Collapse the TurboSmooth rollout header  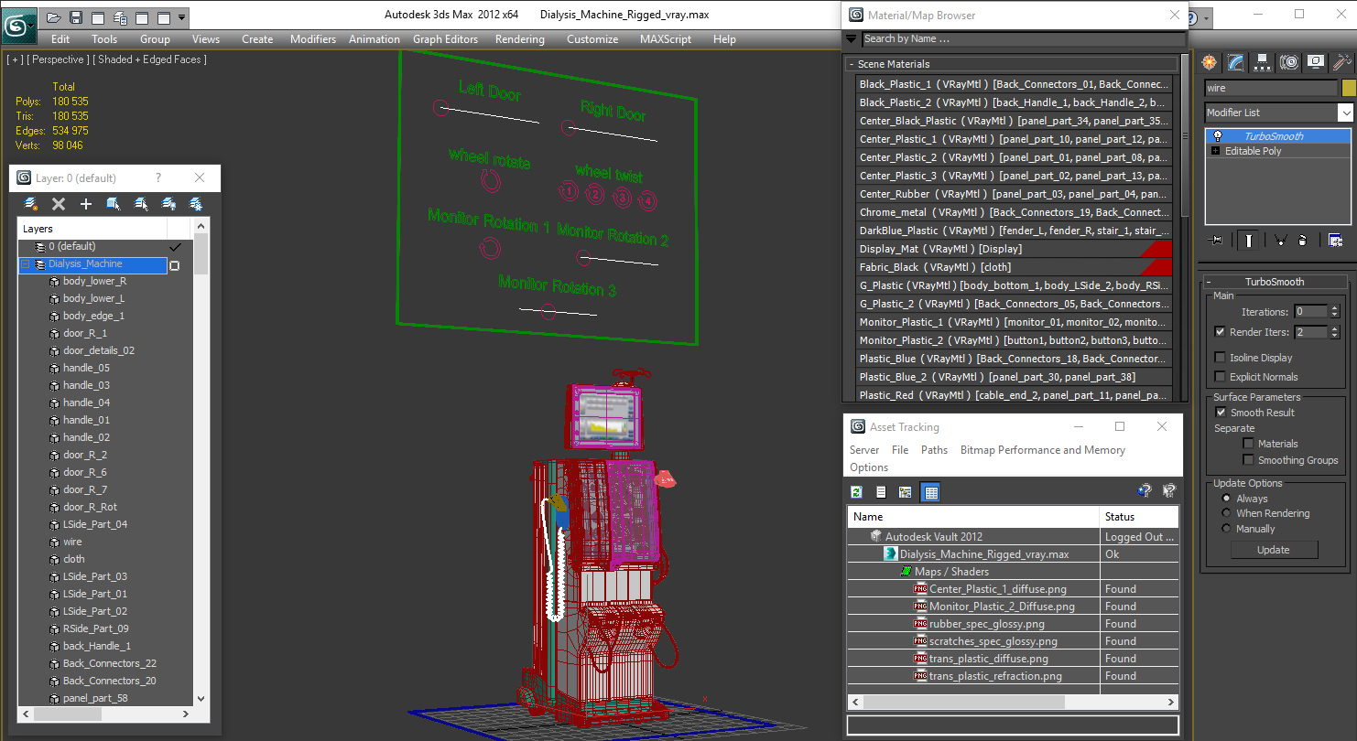coord(1274,282)
